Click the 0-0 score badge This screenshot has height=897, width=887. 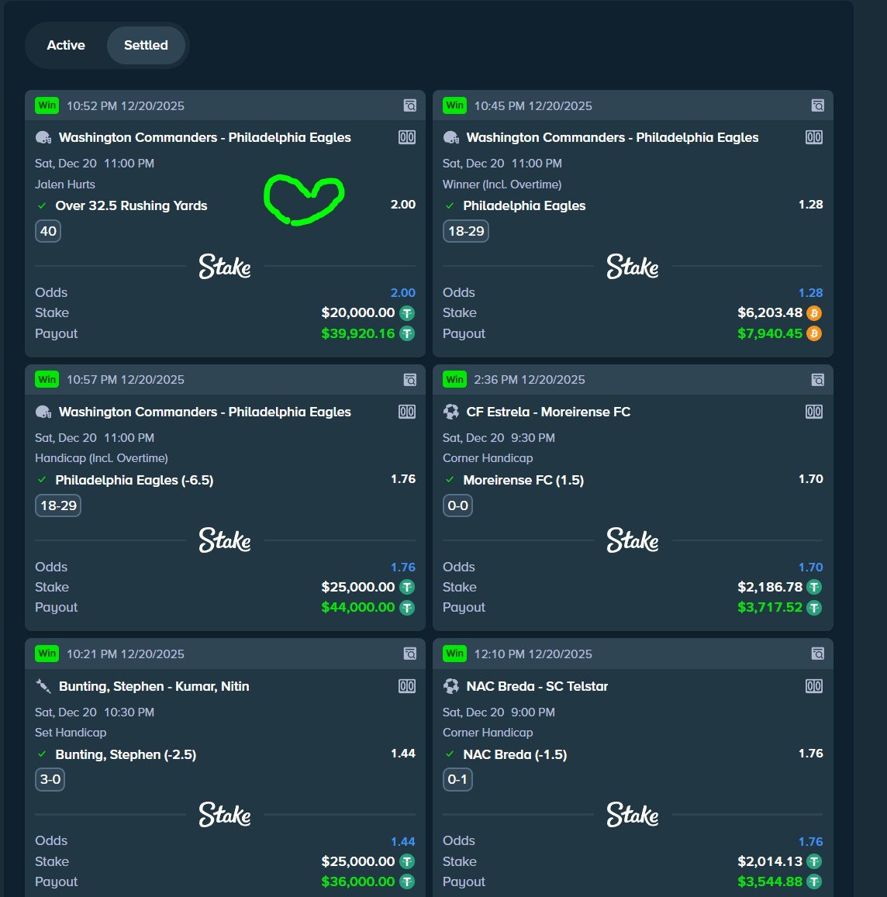coord(457,505)
